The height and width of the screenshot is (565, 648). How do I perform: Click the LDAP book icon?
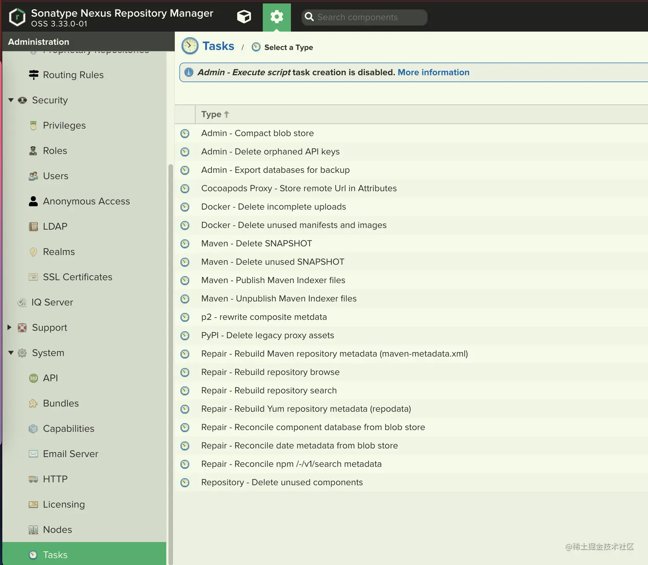tap(33, 226)
